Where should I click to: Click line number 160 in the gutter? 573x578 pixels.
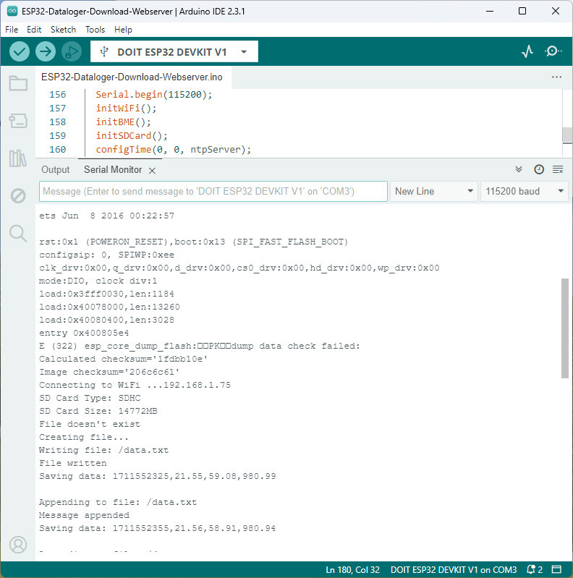tap(58, 149)
